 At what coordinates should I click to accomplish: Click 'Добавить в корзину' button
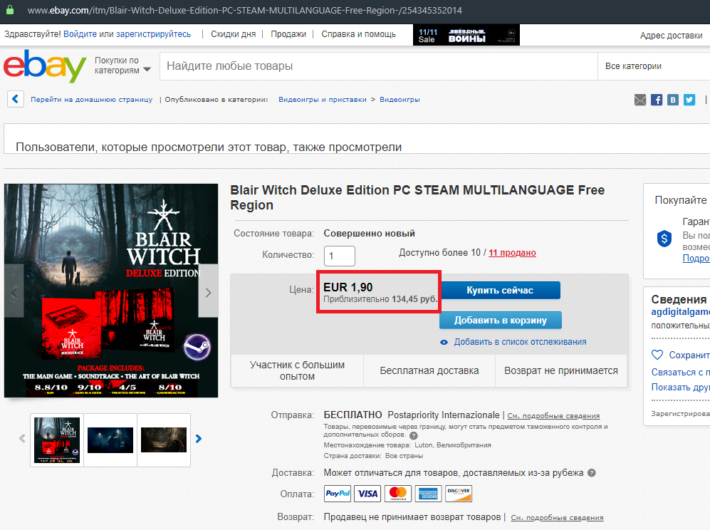(x=501, y=321)
